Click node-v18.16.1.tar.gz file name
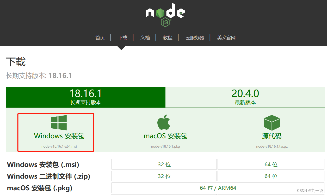Screen dimensions: 327x195 tap(272, 146)
